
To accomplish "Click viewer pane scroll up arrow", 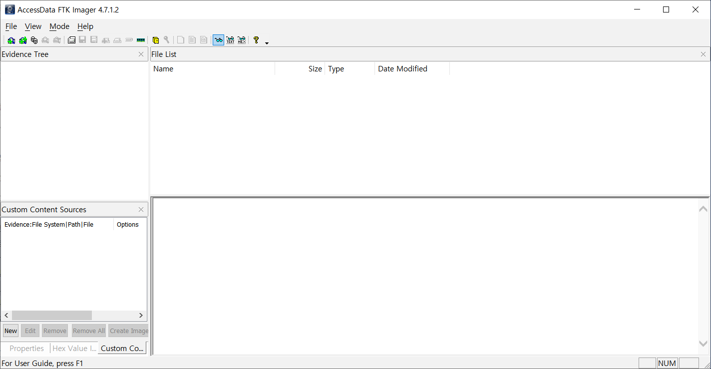I will [x=703, y=209].
